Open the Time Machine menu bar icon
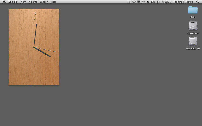Screen dimensions: 202x126 143,2
